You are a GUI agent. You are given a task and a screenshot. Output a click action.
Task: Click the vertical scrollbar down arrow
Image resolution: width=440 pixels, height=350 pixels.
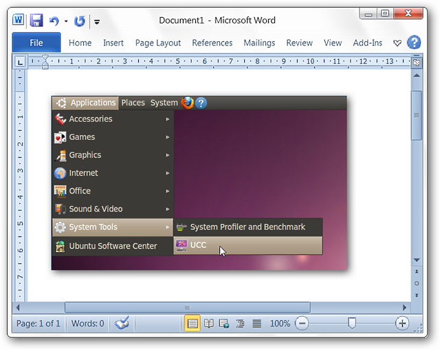pyautogui.click(x=417, y=260)
